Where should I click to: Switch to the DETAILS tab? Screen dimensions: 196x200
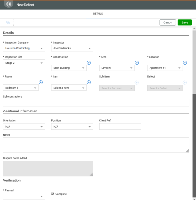(98, 14)
